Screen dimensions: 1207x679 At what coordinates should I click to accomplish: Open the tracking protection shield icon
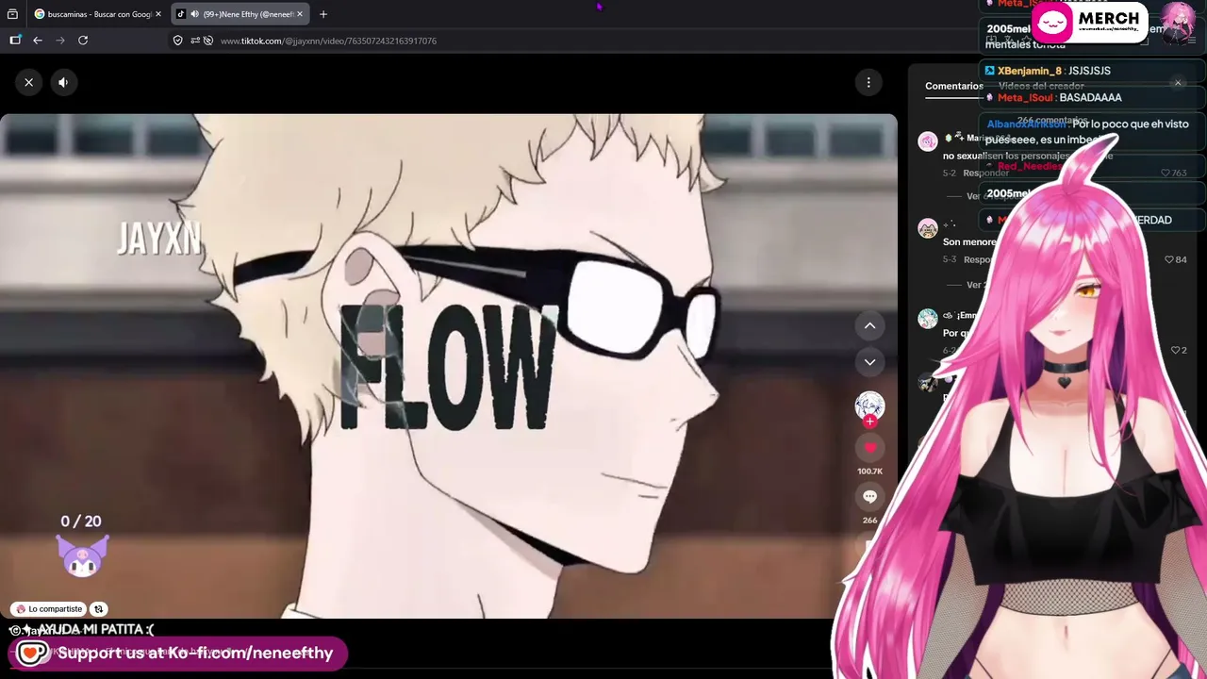click(x=177, y=41)
